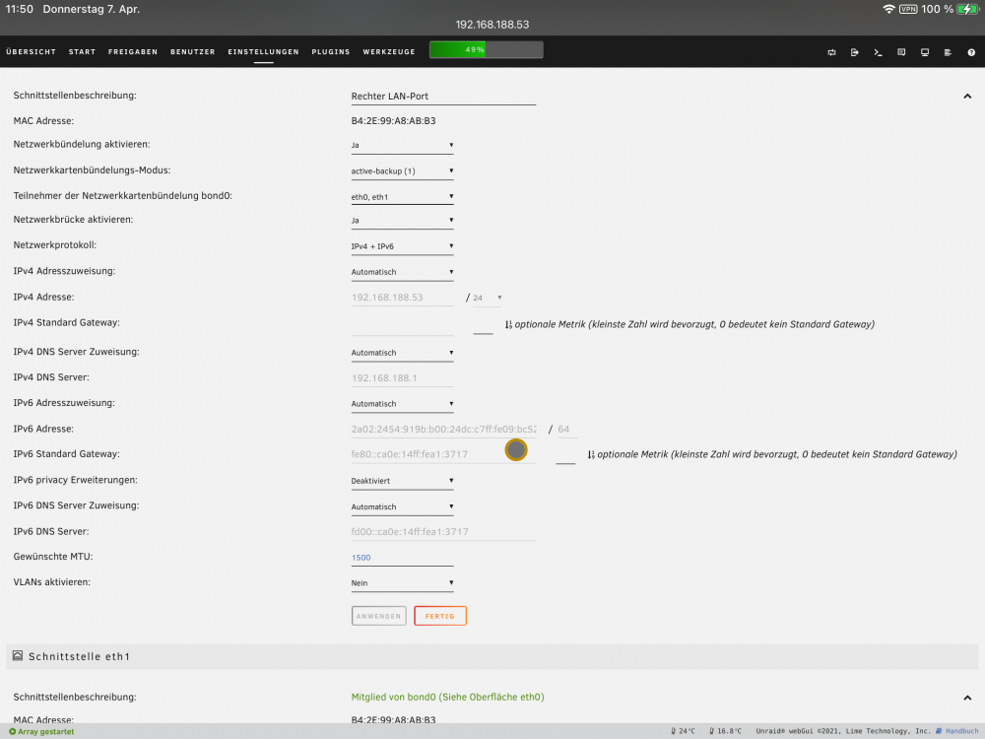Click the IPv6 gateway metric field

point(565,454)
